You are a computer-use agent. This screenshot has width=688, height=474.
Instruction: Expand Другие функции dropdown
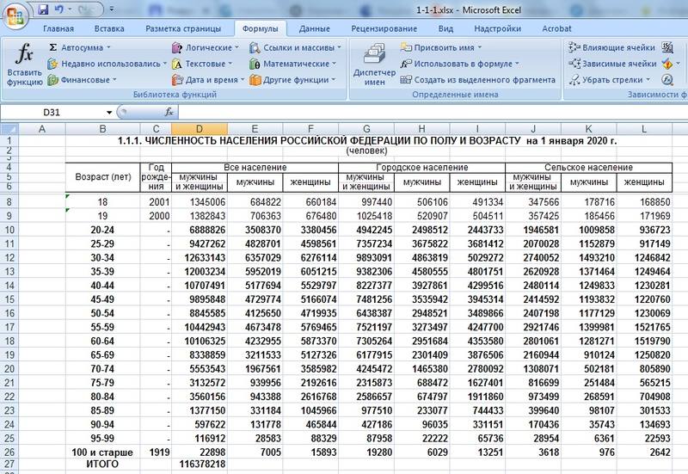tap(291, 80)
